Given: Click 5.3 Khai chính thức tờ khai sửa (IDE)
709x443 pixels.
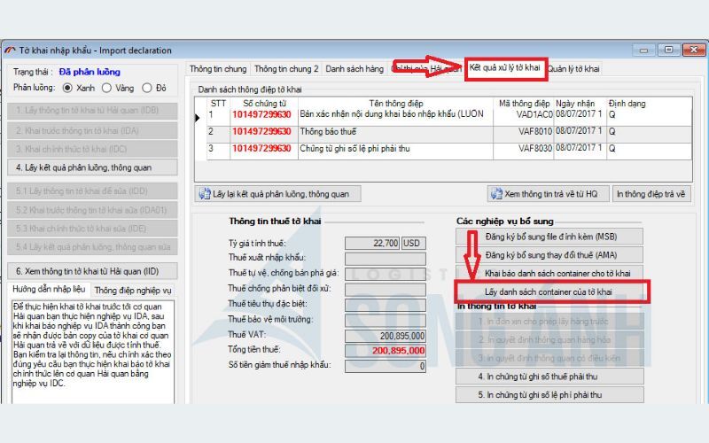Looking at the screenshot, I should 93,229.
